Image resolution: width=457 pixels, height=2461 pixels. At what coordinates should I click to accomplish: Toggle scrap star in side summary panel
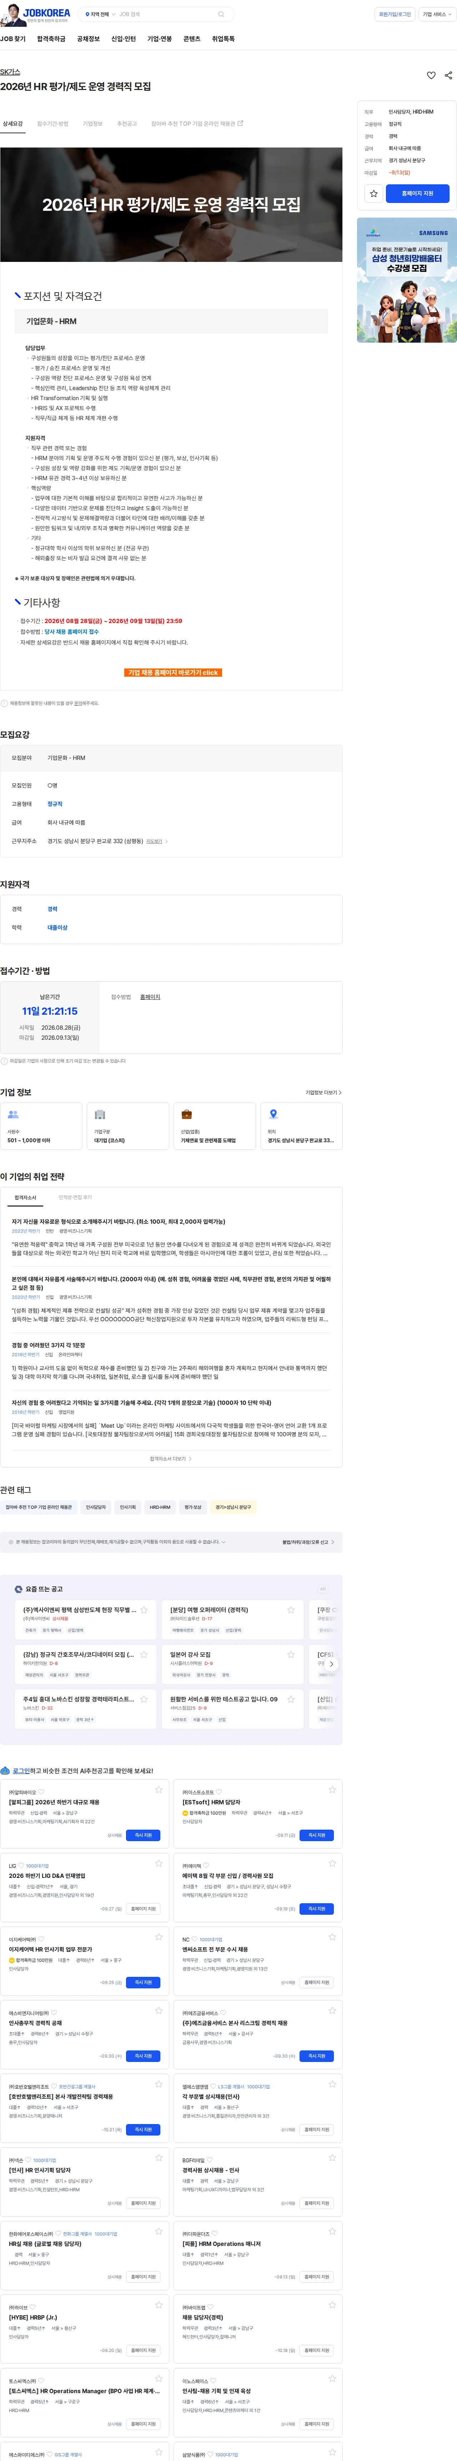[x=374, y=194]
